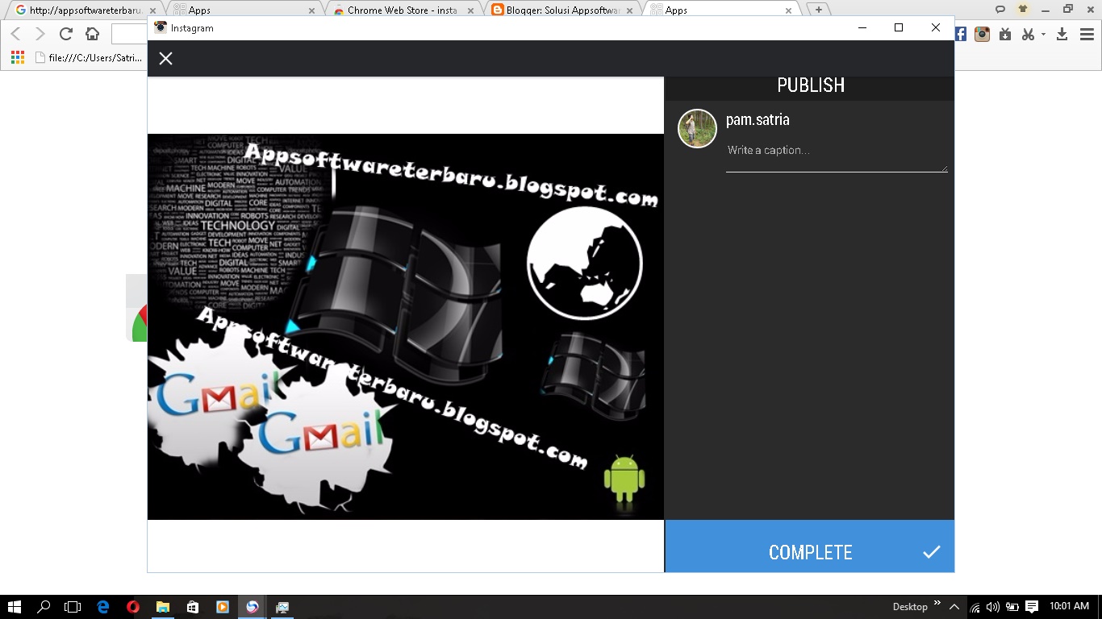Screen dimensions: 1102x619
Task: Open the file:///C:/Users/Satri bookmark
Action: [x=90, y=57]
